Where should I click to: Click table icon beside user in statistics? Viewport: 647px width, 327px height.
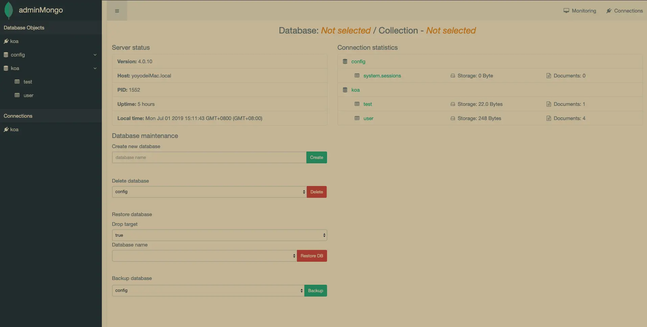tap(357, 118)
